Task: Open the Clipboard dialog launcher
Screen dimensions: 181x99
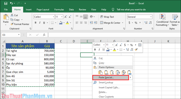Action: point(31,29)
